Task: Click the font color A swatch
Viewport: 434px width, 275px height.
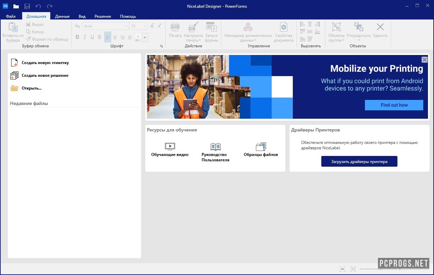Action: pyautogui.click(x=138, y=37)
